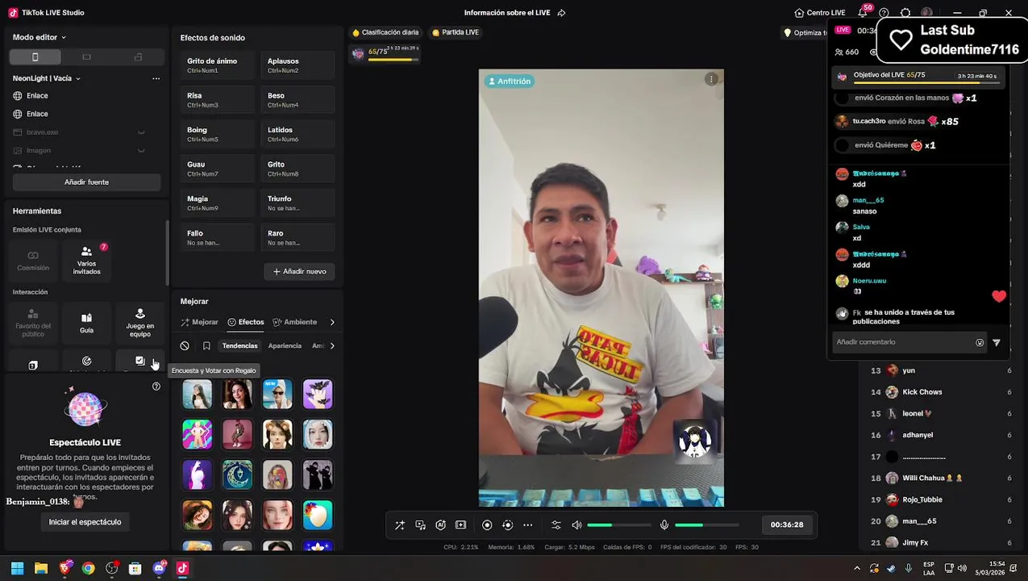
Task: Open Chrome from the taskbar
Action: [x=88, y=568]
